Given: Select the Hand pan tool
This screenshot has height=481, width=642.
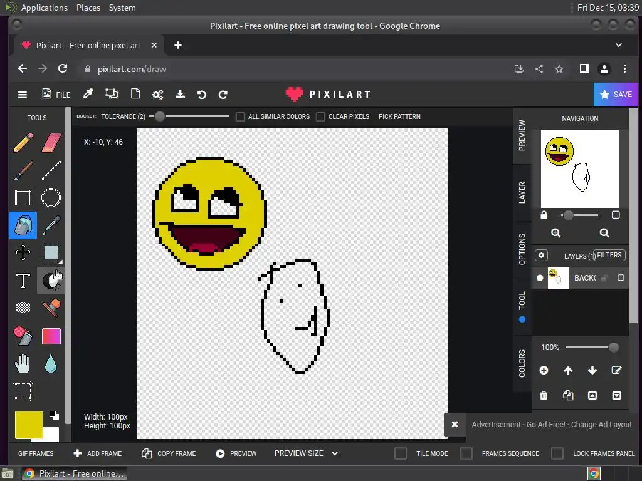Looking at the screenshot, I should click(23, 364).
